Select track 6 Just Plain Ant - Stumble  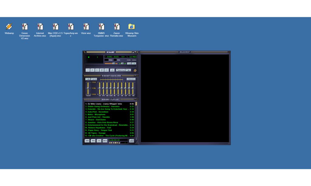coord(109,117)
